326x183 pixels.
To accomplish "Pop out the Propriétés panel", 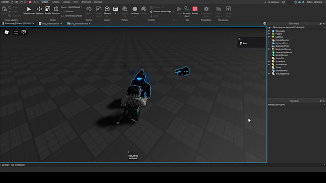I will click(x=320, y=101).
